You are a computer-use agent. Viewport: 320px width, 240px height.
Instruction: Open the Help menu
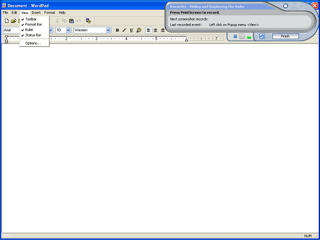coord(62,12)
